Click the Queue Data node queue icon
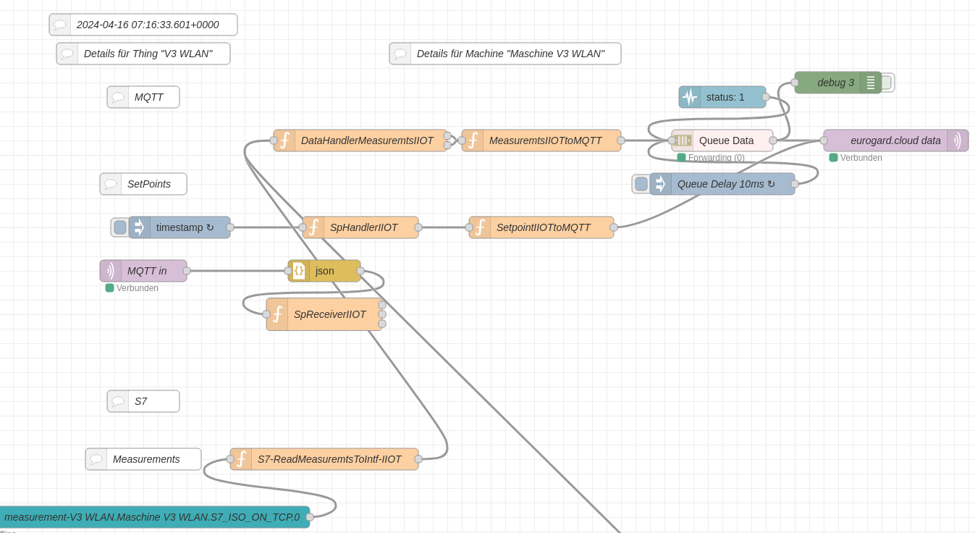This screenshot has height=533, width=975. click(x=683, y=140)
